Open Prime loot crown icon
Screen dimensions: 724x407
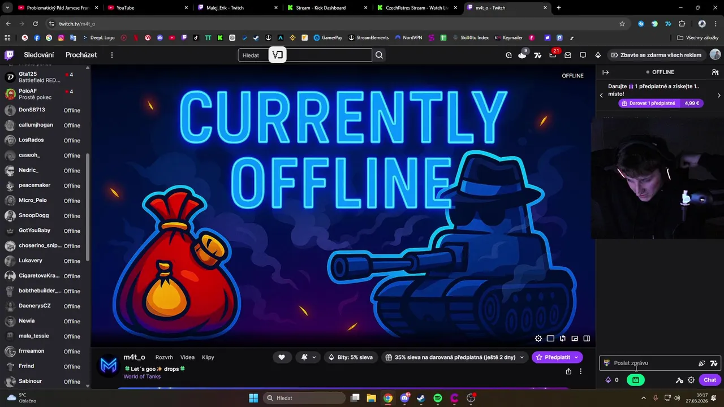click(522, 55)
